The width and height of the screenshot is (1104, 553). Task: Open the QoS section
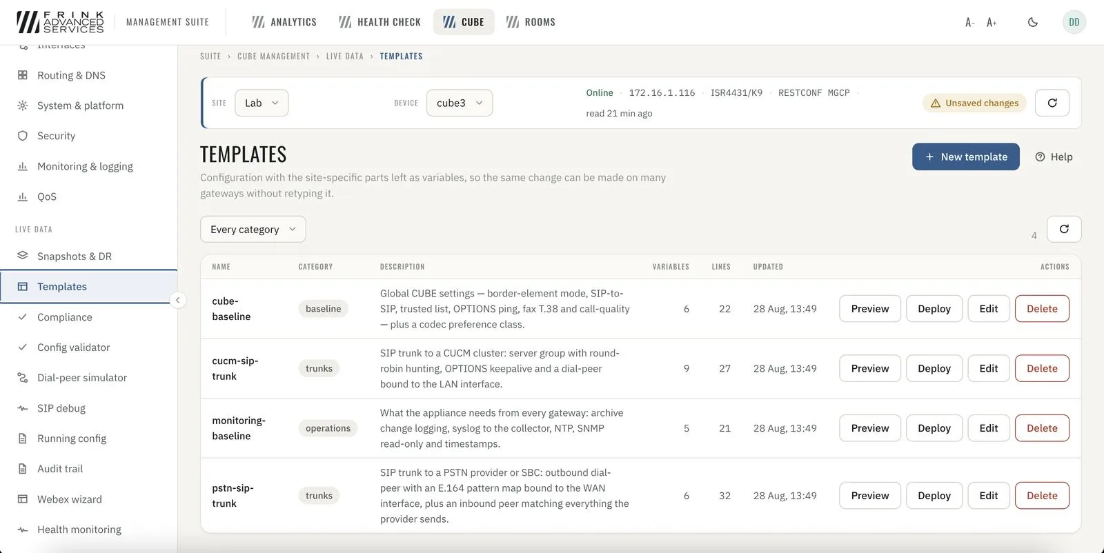click(88, 197)
